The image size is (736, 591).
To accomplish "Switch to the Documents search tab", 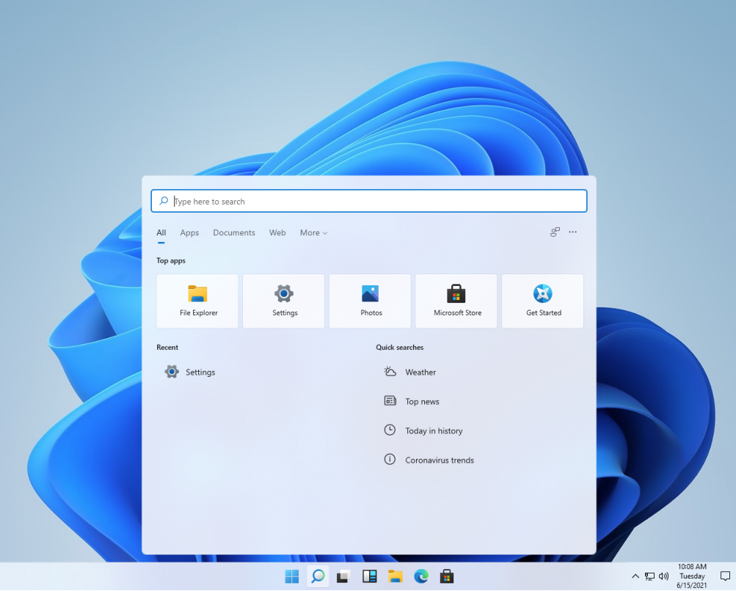I will click(234, 232).
